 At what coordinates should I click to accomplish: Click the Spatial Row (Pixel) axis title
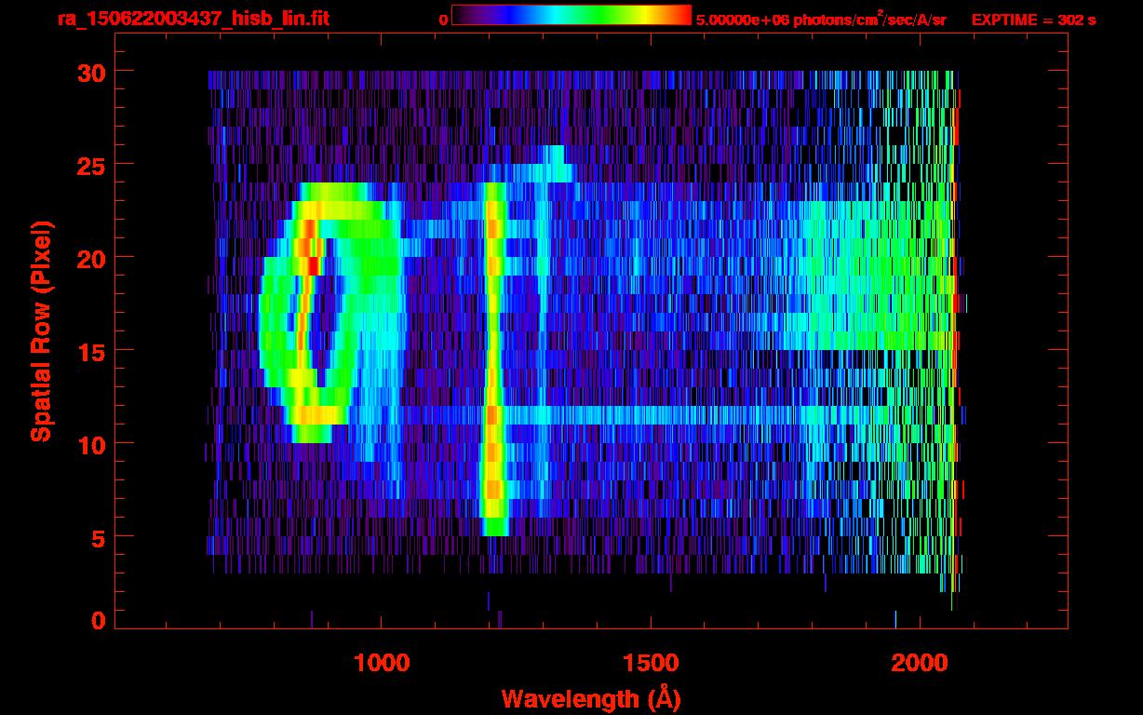click(41, 331)
